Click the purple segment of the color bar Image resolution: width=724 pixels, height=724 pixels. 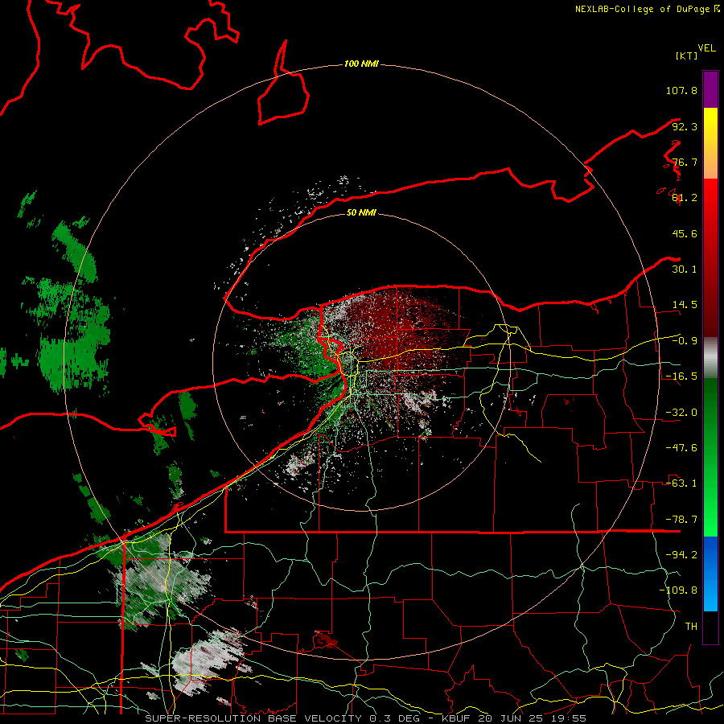[x=710, y=89]
